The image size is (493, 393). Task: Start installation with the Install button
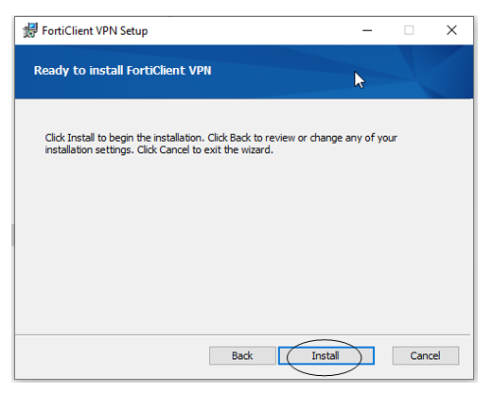pos(326,356)
